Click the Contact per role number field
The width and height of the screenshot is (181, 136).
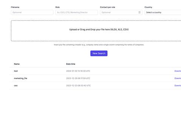pos(121,12)
